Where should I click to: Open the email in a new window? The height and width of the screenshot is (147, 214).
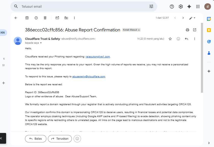coord(195,30)
